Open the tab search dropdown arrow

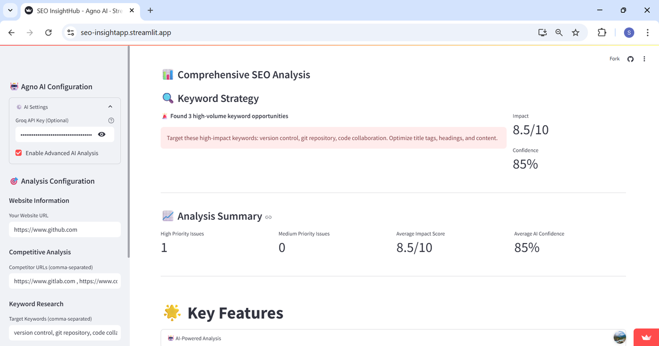click(x=10, y=10)
